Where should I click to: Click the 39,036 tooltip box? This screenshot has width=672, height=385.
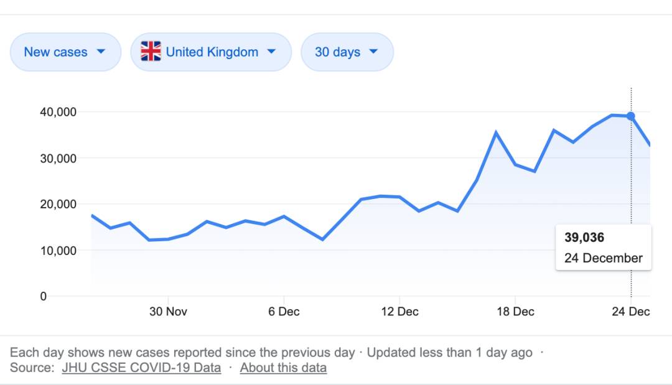(x=603, y=248)
